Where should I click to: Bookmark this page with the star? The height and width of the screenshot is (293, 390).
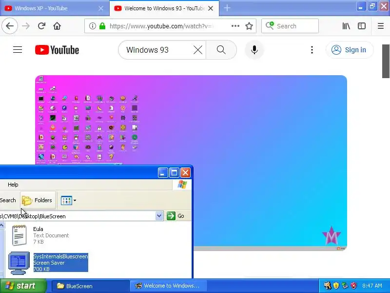[249, 26]
